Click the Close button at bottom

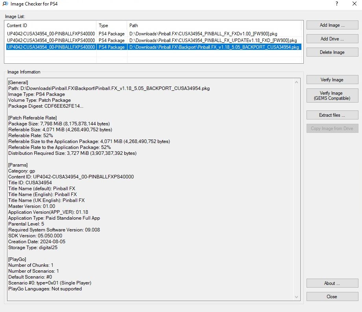click(x=332, y=297)
